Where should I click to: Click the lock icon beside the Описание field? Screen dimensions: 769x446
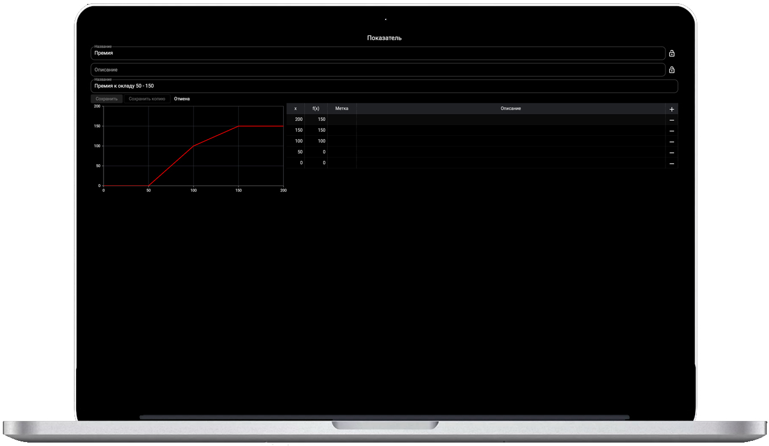point(672,70)
